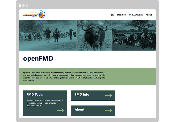Click the middle gray window dot
Image resolution: width=175 pixels, height=122 pixels.
click(x=23, y=5)
